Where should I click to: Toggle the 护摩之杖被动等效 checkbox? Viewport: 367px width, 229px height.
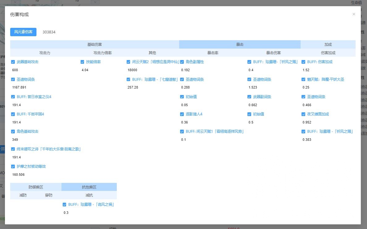[13, 166]
